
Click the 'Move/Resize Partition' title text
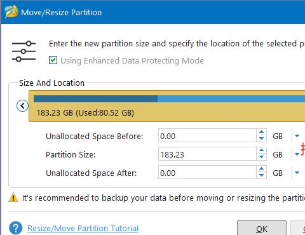tap(62, 12)
